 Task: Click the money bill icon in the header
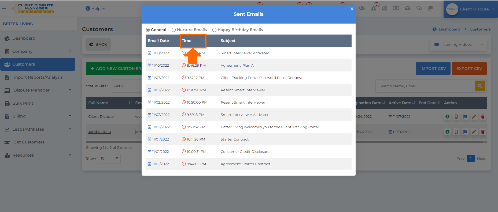click(x=396, y=8)
